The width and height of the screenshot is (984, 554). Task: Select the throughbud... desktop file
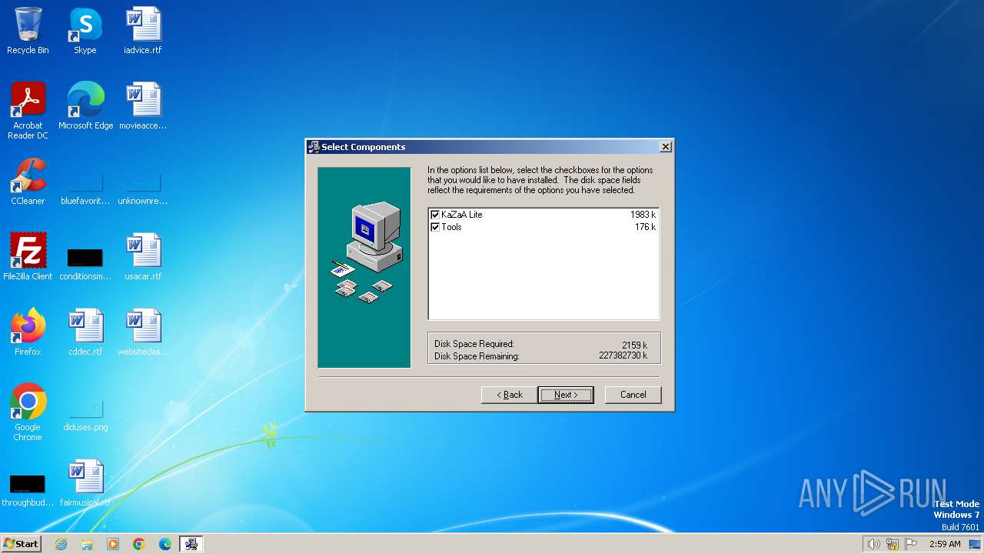click(28, 489)
